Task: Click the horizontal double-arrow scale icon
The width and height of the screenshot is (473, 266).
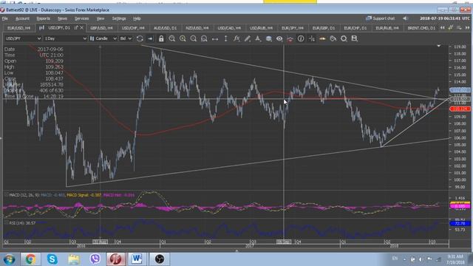Action: tap(215, 38)
